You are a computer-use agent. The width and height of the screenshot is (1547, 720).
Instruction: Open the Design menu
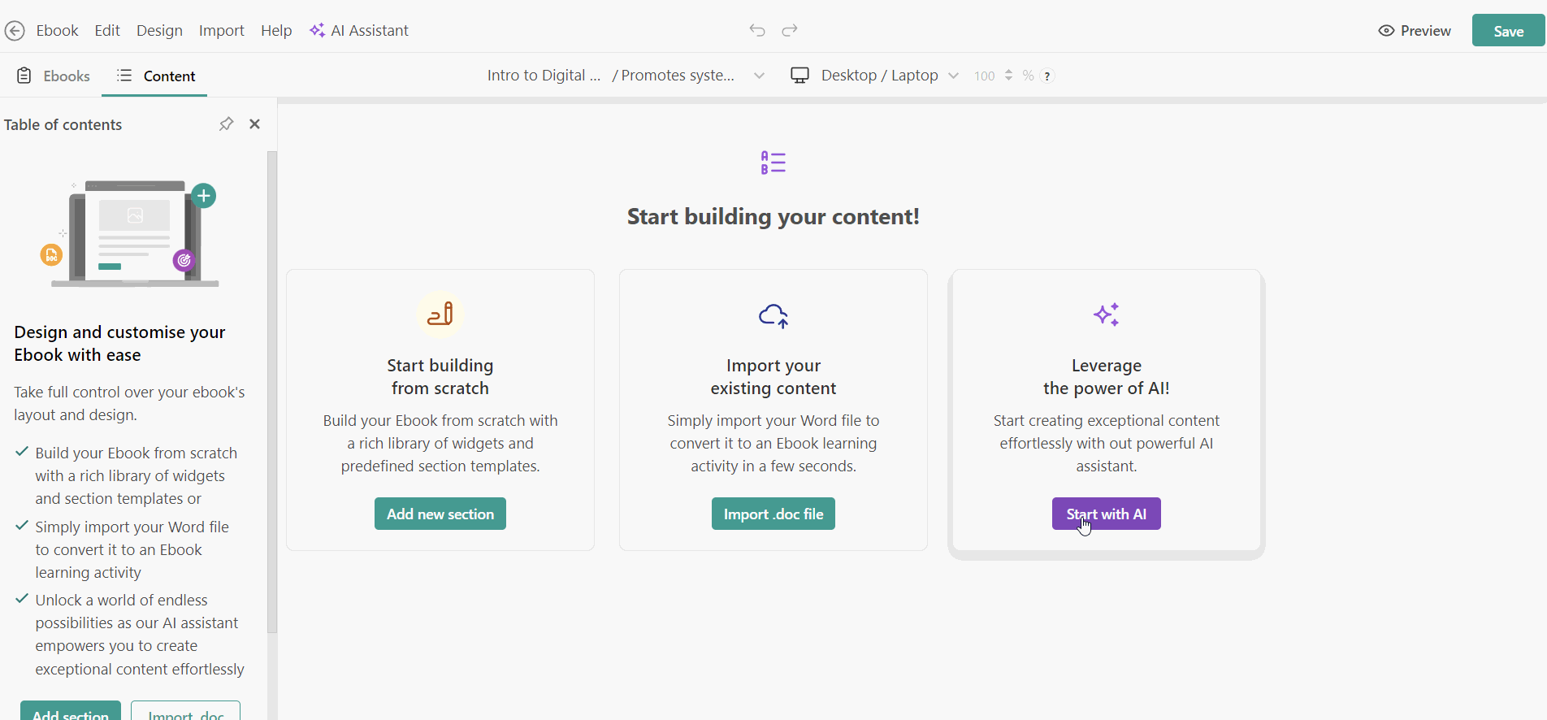(x=159, y=31)
